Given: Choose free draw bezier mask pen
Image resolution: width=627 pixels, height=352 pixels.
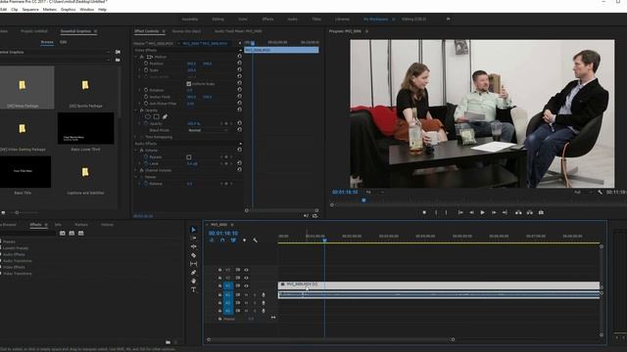Looking at the screenshot, I should point(165,117).
